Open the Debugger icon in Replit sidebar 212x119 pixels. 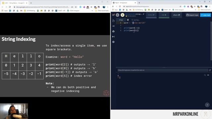click(113, 37)
